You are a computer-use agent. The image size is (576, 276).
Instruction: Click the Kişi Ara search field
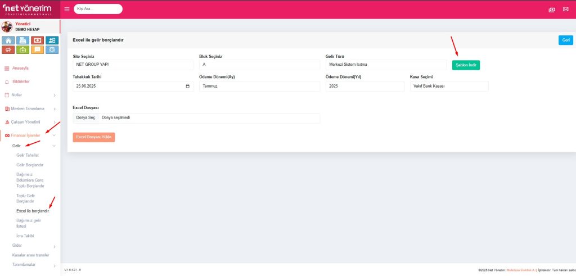point(98,9)
